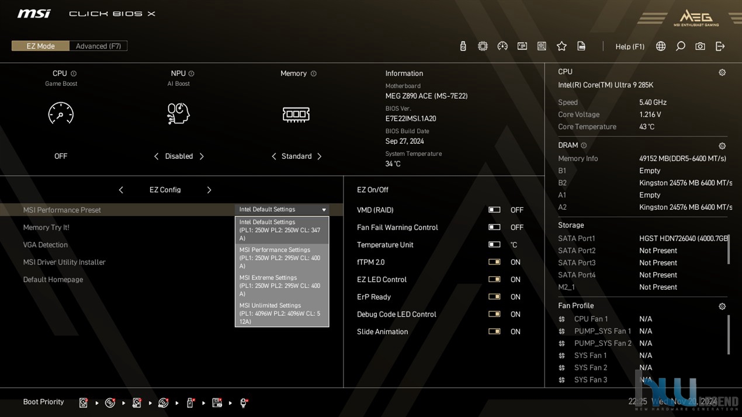Image resolution: width=742 pixels, height=417 pixels.
Task: Disable fTPM 2.0 switch
Action: click(x=494, y=262)
